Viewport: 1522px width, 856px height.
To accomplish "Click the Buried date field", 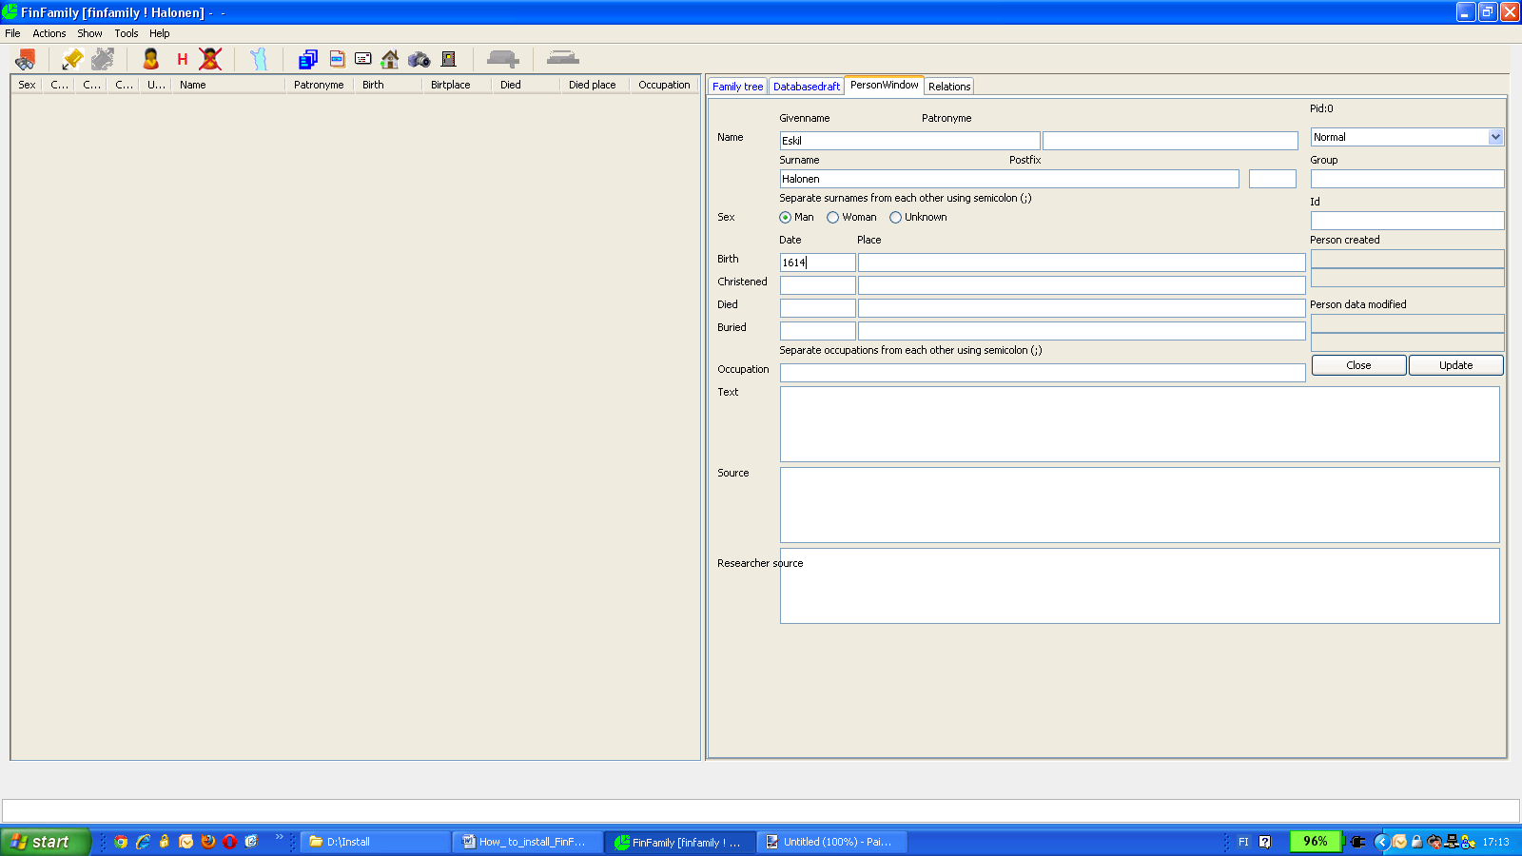I will pos(818,331).
